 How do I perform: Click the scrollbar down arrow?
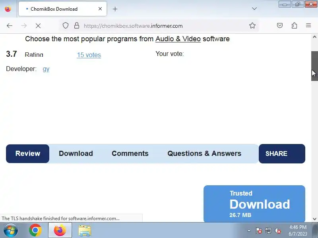tap(314, 219)
